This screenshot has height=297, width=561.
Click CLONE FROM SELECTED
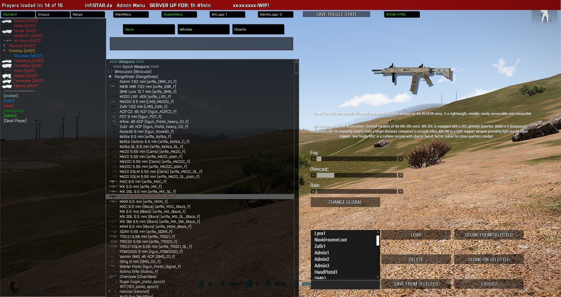(x=489, y=235)
